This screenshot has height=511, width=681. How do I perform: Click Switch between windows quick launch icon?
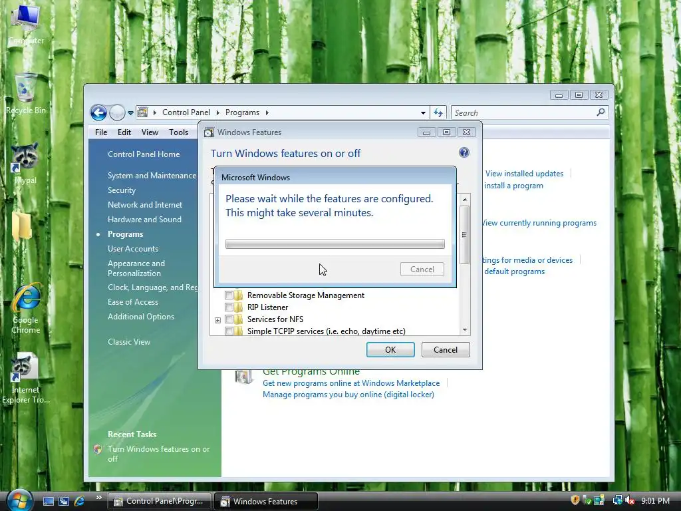pos(64,501)
